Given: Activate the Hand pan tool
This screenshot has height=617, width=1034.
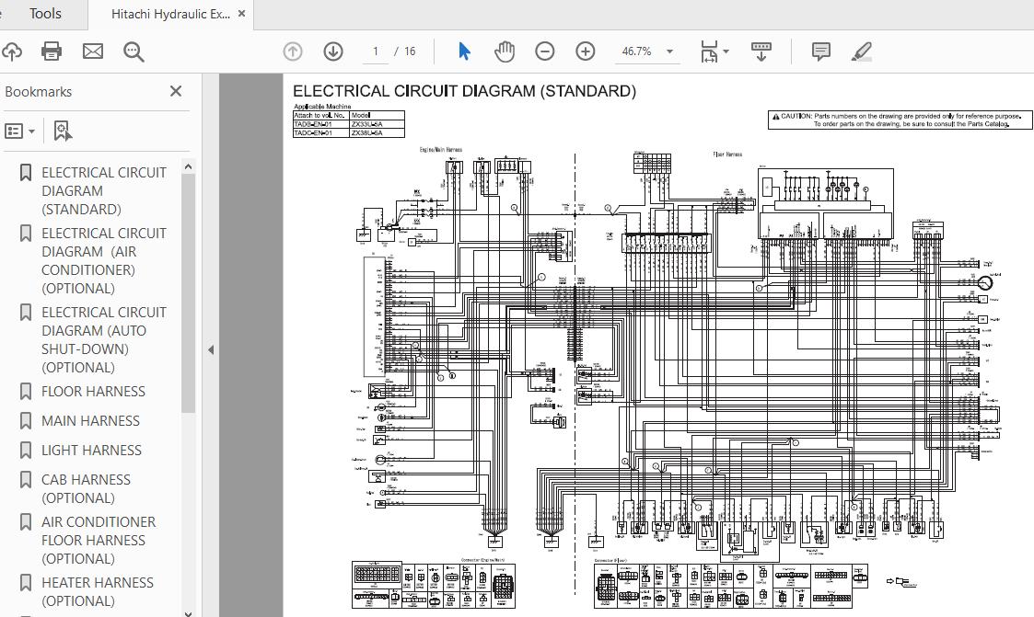Looking at the screenshot, I should (x=505, y=51).
